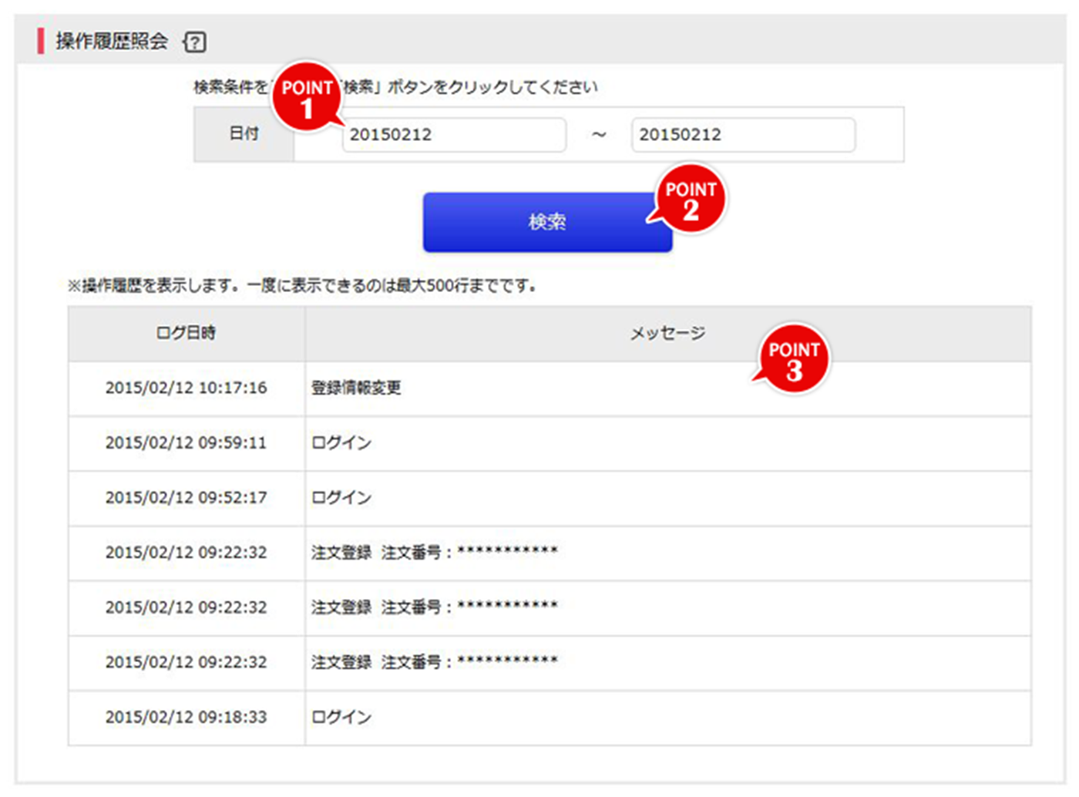Click the note about the 500-row display limit
The image size is (1079, 797).
[x=302, y=286]
